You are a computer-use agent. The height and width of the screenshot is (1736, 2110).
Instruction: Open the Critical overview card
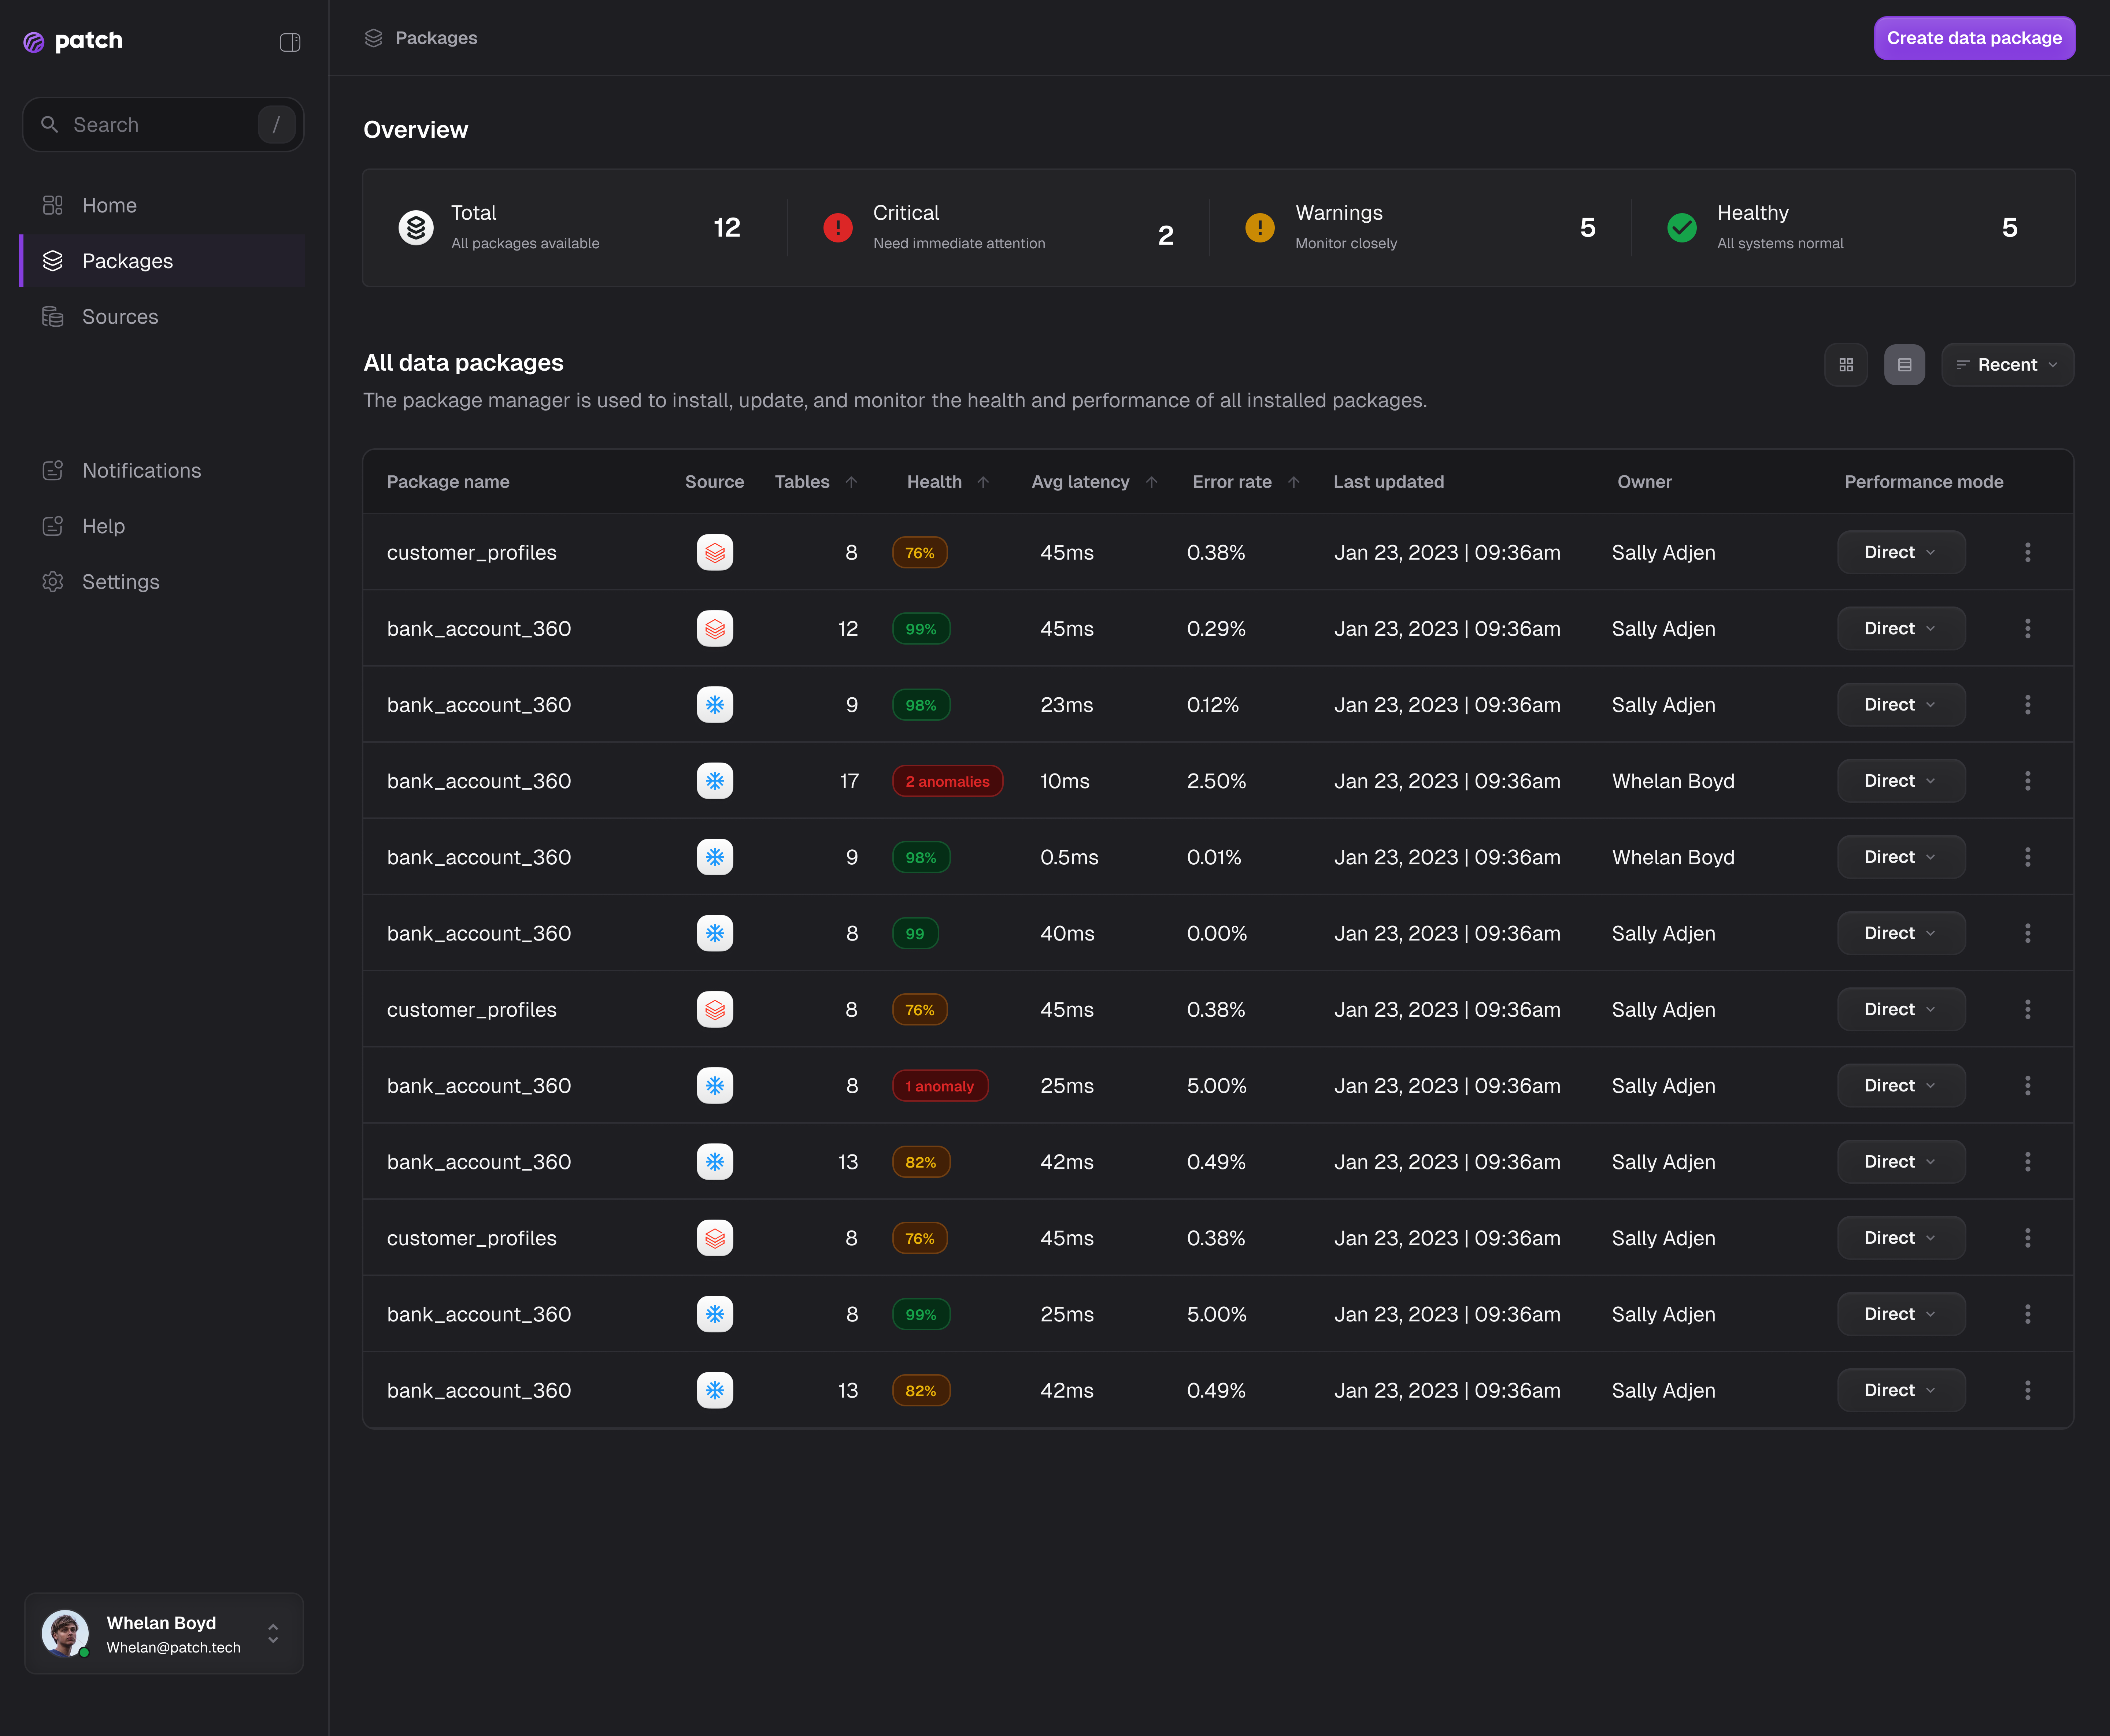click(x=997, y=228)
